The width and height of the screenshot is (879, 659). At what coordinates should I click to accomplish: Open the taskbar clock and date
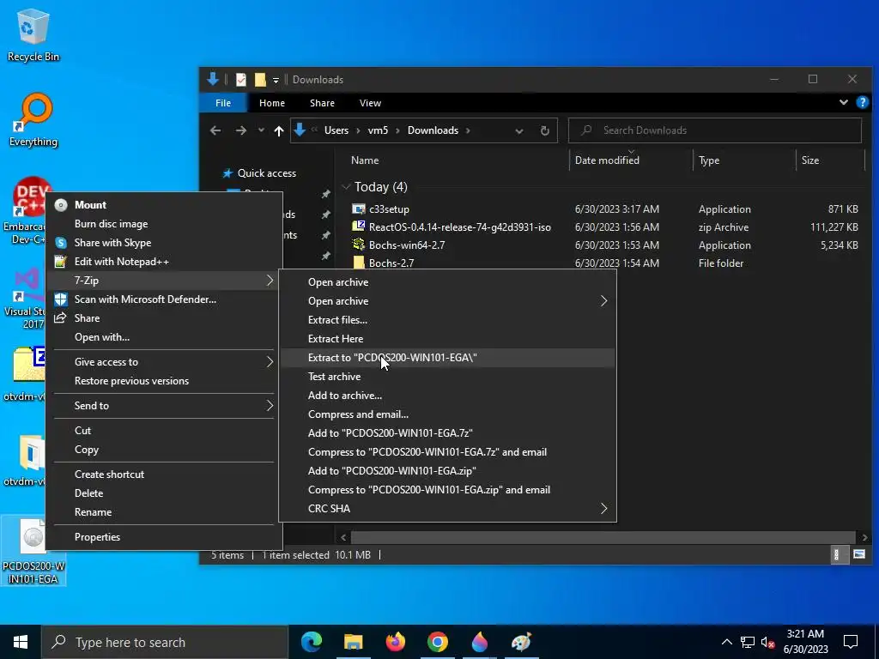click(x=805, y=642)
